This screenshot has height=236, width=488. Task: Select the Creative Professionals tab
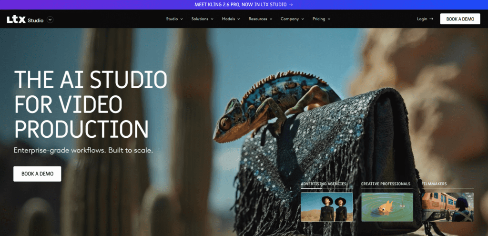click(386, 184)
